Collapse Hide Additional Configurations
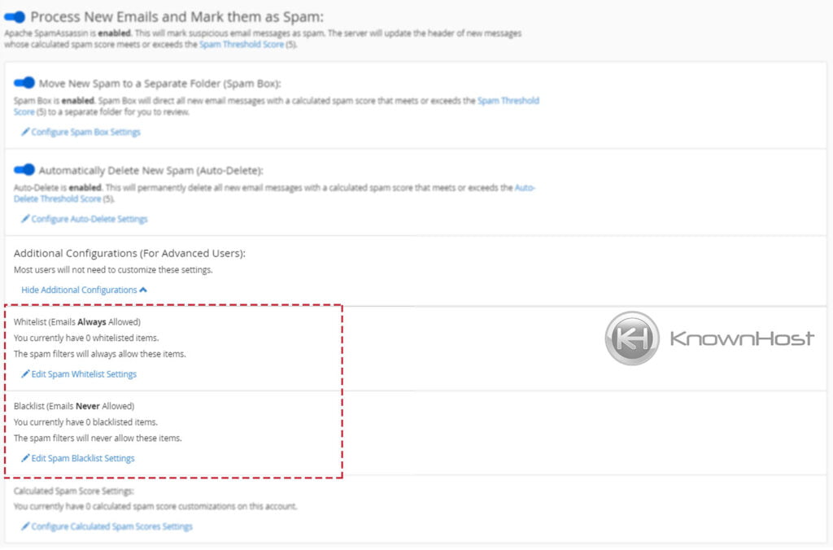The image size is (833, 550). (84, 290)
